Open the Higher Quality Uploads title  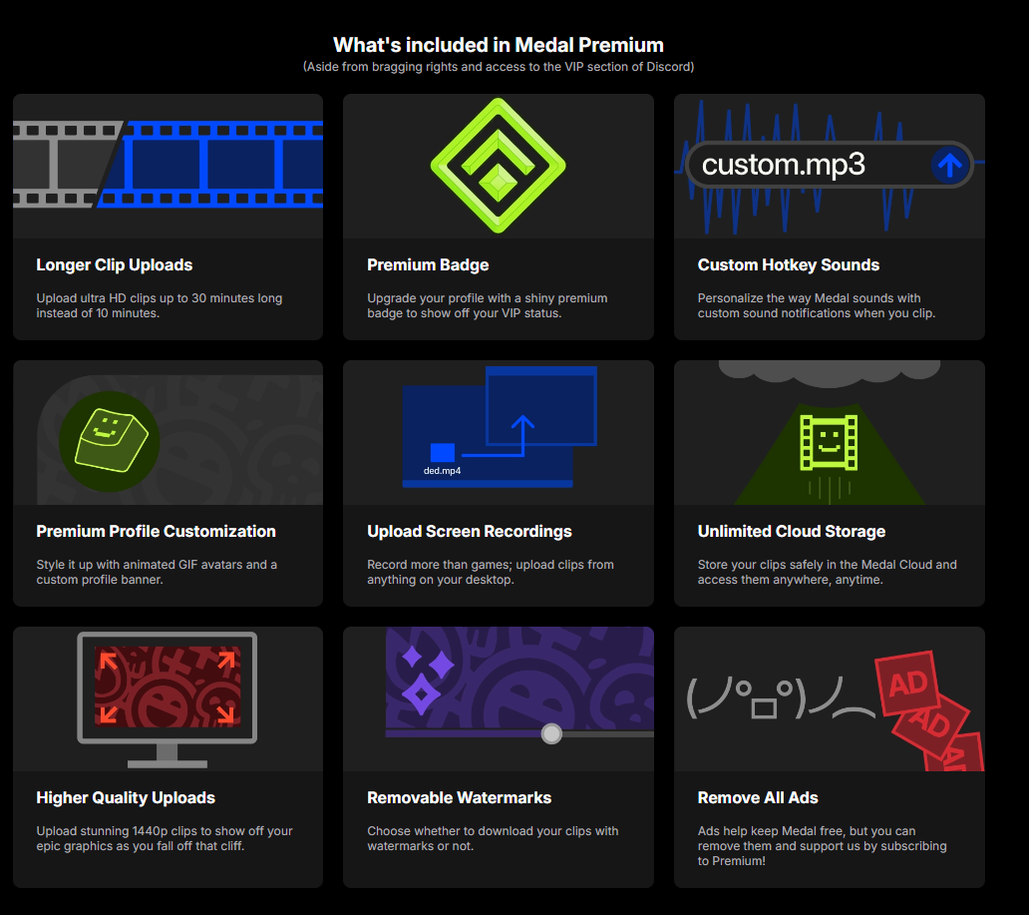[x=126, y=797]
